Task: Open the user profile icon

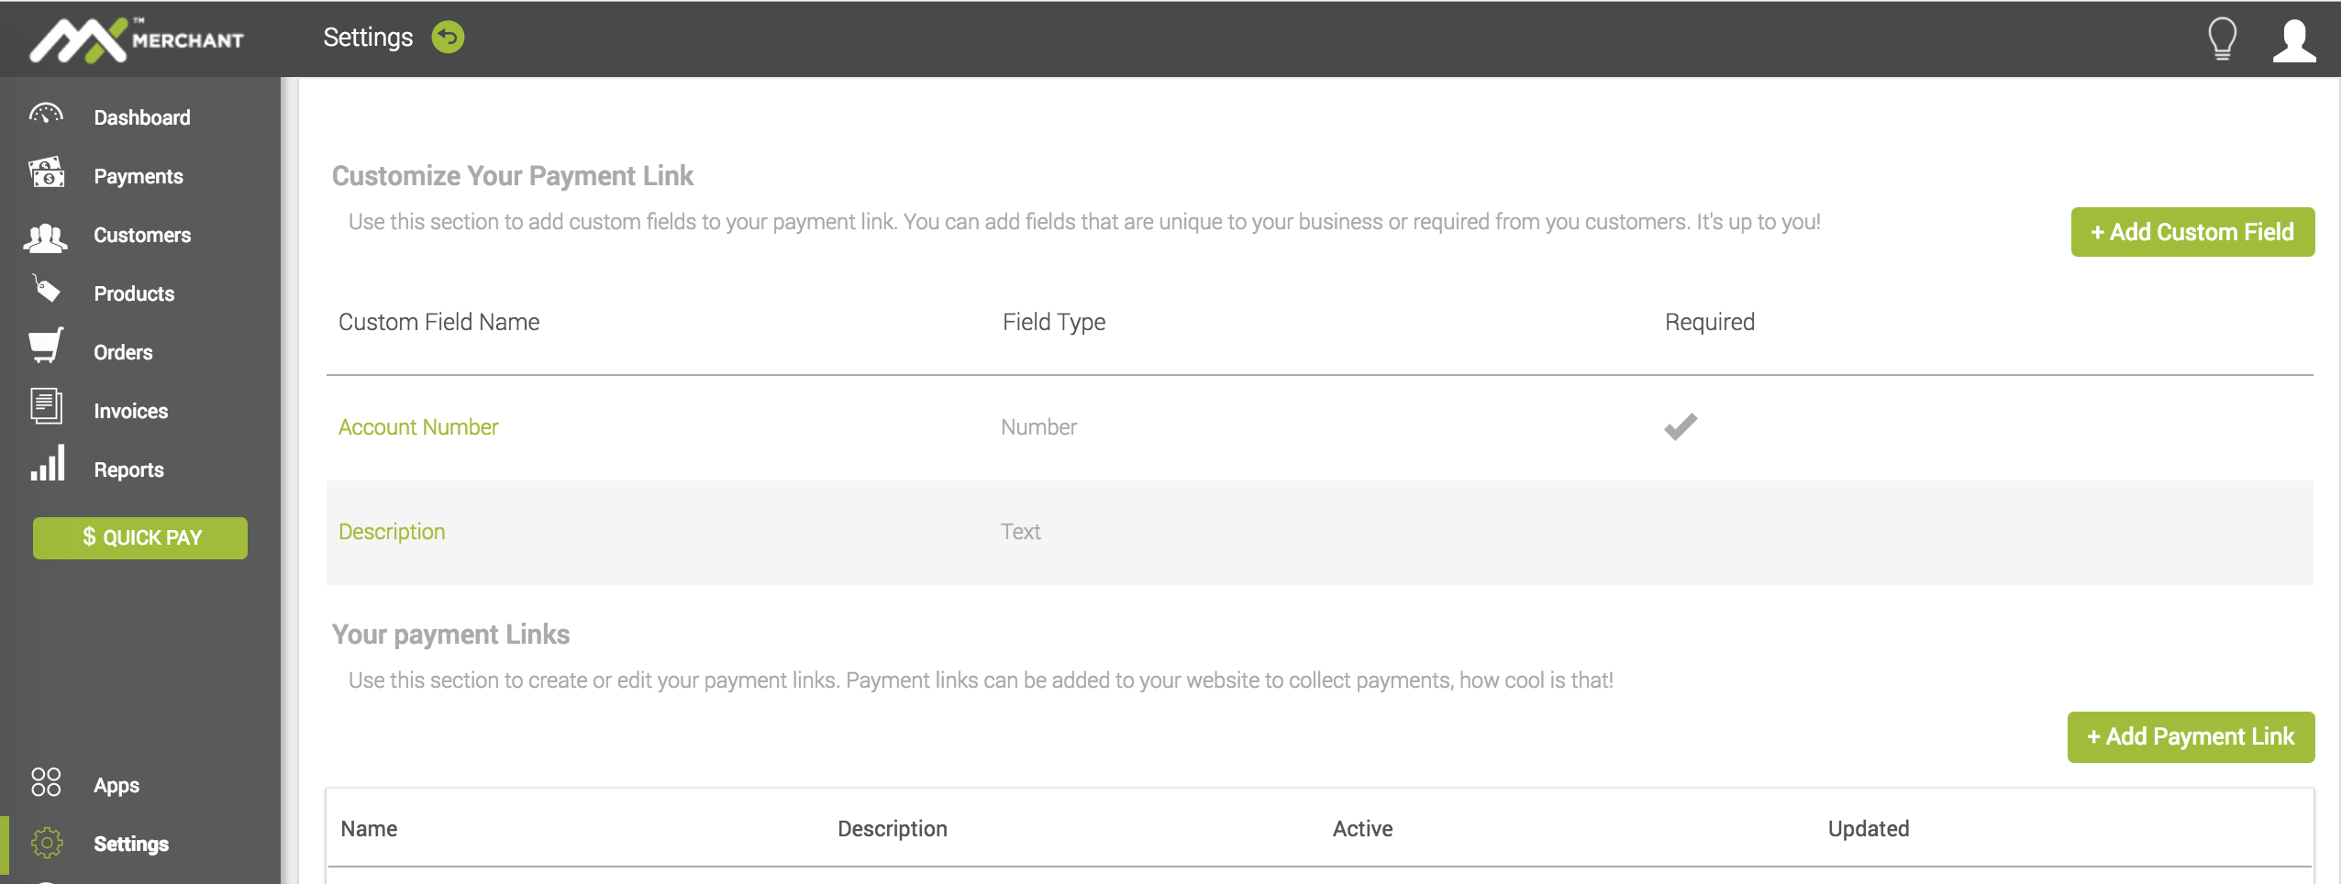Action: 2293,40
